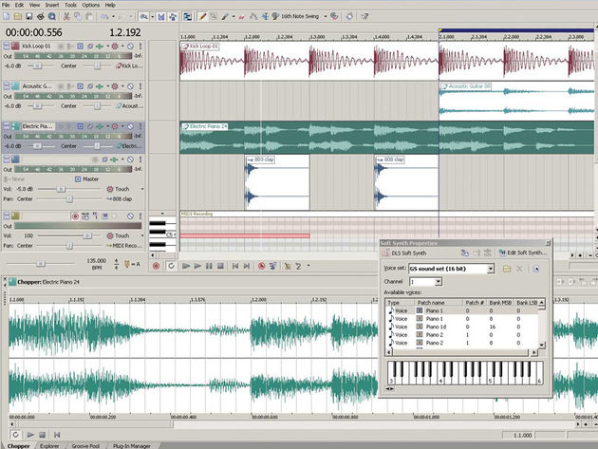
Task: Adjust 808 clap track Vol slider
Action: click(61, 189)
